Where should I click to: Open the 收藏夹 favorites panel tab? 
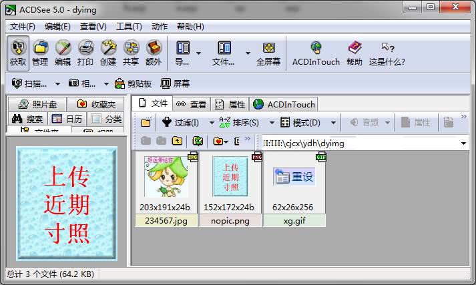tap(95, 104)
